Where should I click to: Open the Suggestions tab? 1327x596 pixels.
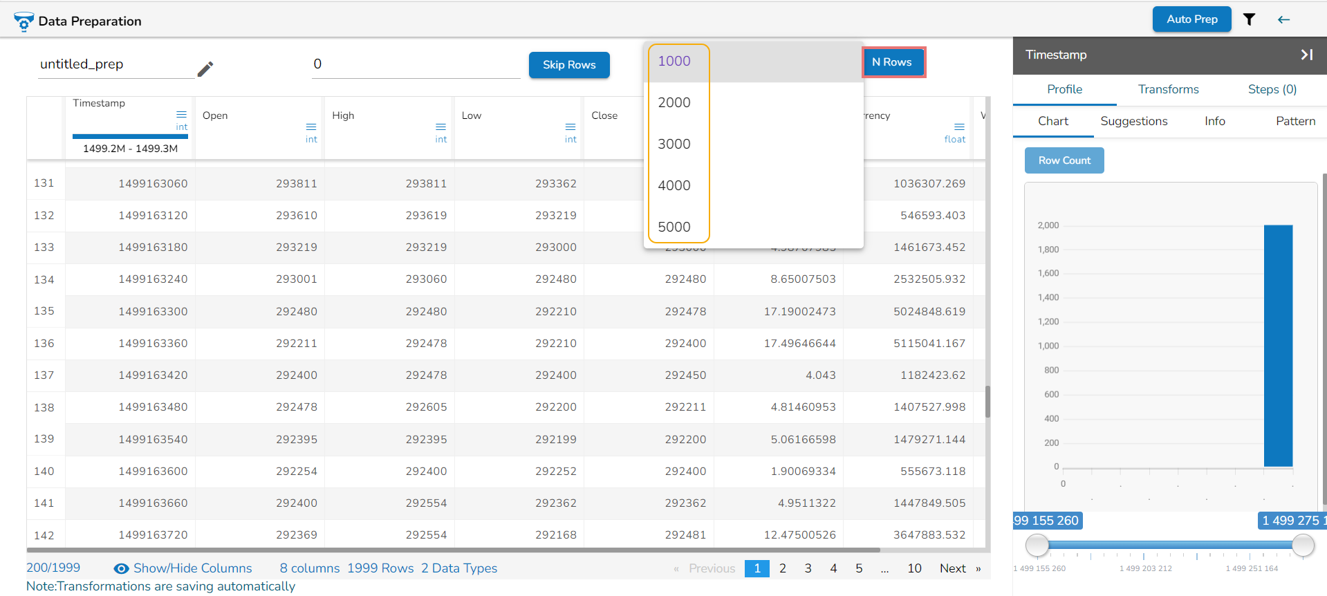point(1133,121)
